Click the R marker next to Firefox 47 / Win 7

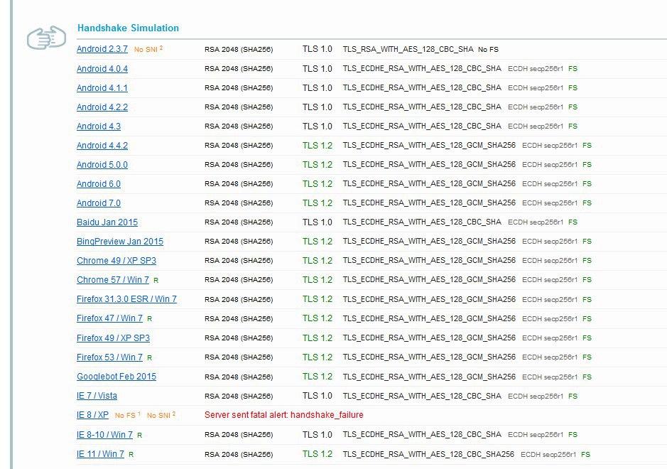click(149, 319)
